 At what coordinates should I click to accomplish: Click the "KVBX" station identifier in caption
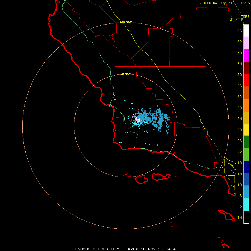tap(133, 249)
